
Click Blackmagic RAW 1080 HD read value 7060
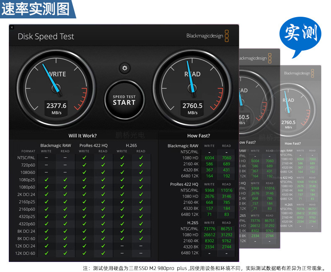tap(227, 158)
